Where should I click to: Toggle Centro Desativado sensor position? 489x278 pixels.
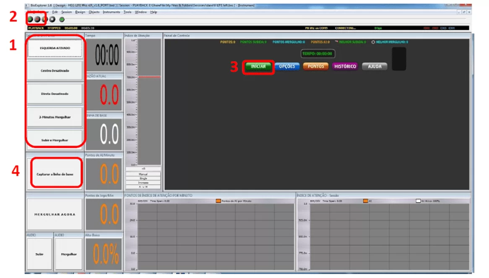tap(55, 71)
